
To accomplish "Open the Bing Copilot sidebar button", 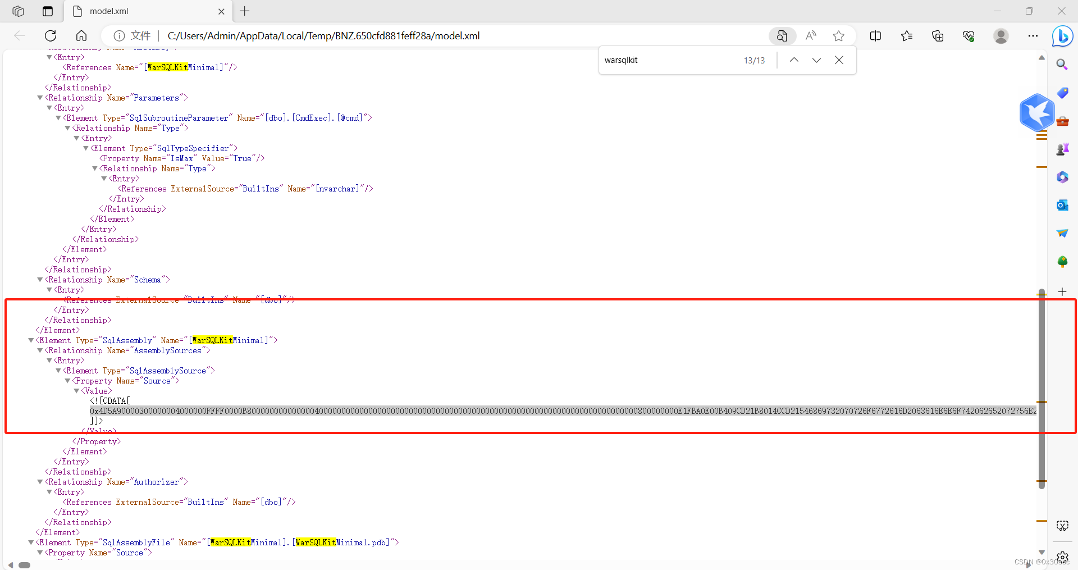I will click(1062, 37).
